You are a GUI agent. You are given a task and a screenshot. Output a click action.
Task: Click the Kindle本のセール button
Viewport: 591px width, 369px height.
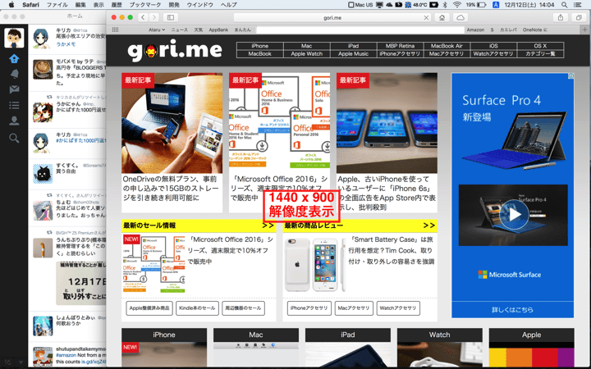197,308
